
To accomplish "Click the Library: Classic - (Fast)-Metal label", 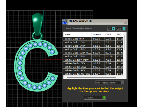I will (78, 29).
